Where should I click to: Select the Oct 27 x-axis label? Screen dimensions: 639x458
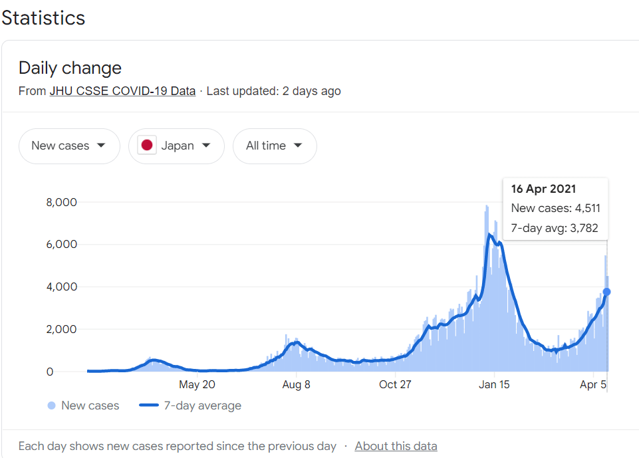click(395, 384)
